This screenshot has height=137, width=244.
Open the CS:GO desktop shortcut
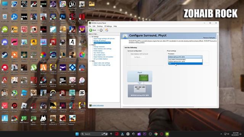click(14, 30)
